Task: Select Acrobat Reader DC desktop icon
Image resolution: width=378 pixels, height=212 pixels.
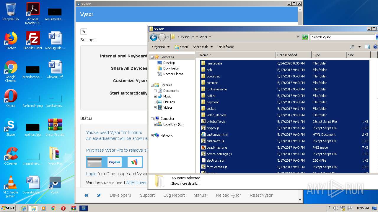Action: tap(33, 13)
